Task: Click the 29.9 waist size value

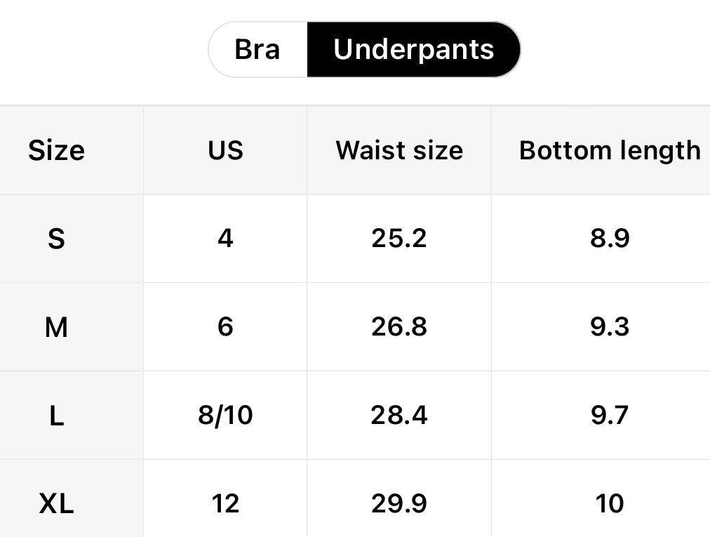Action: tap(399, 503)
